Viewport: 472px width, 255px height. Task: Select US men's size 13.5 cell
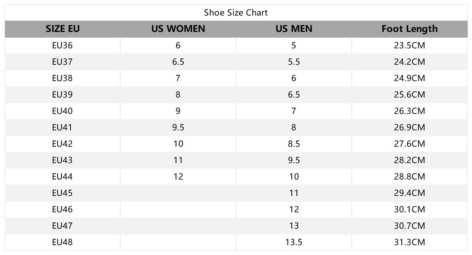point(294,242)
